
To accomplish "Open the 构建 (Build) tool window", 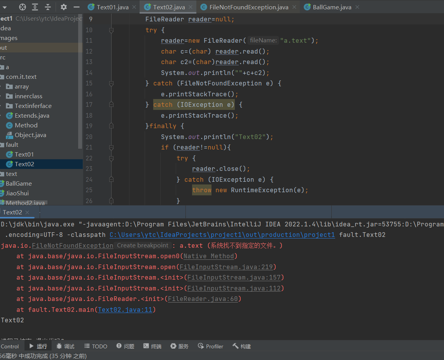I will [x=241, y=346].
